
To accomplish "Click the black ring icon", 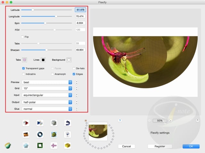I will [40, 134].
